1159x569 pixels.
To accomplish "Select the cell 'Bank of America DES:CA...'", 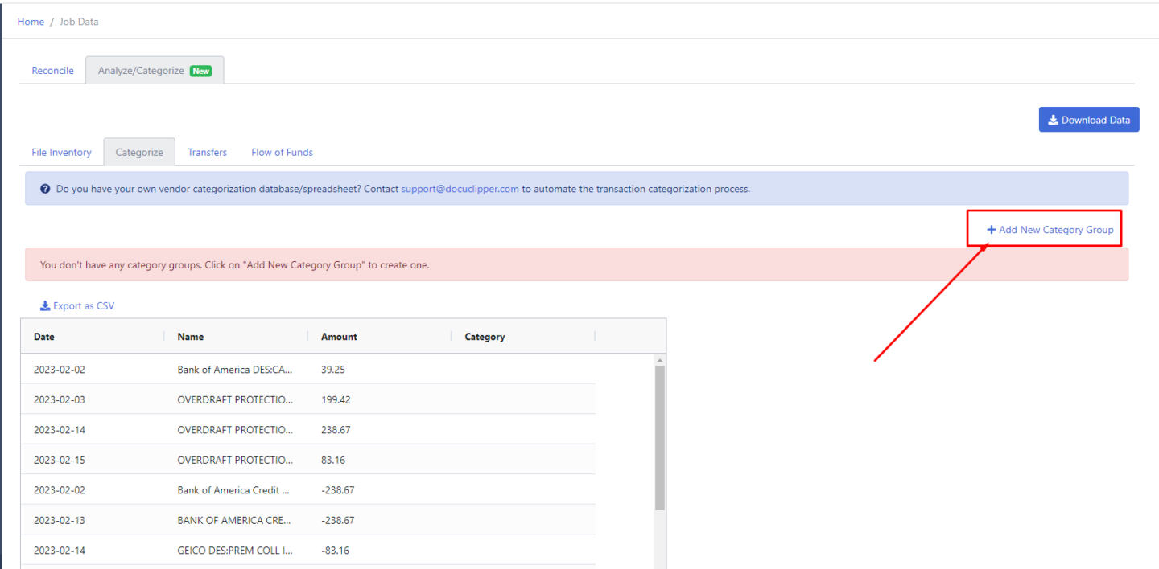I will point(235,370).
